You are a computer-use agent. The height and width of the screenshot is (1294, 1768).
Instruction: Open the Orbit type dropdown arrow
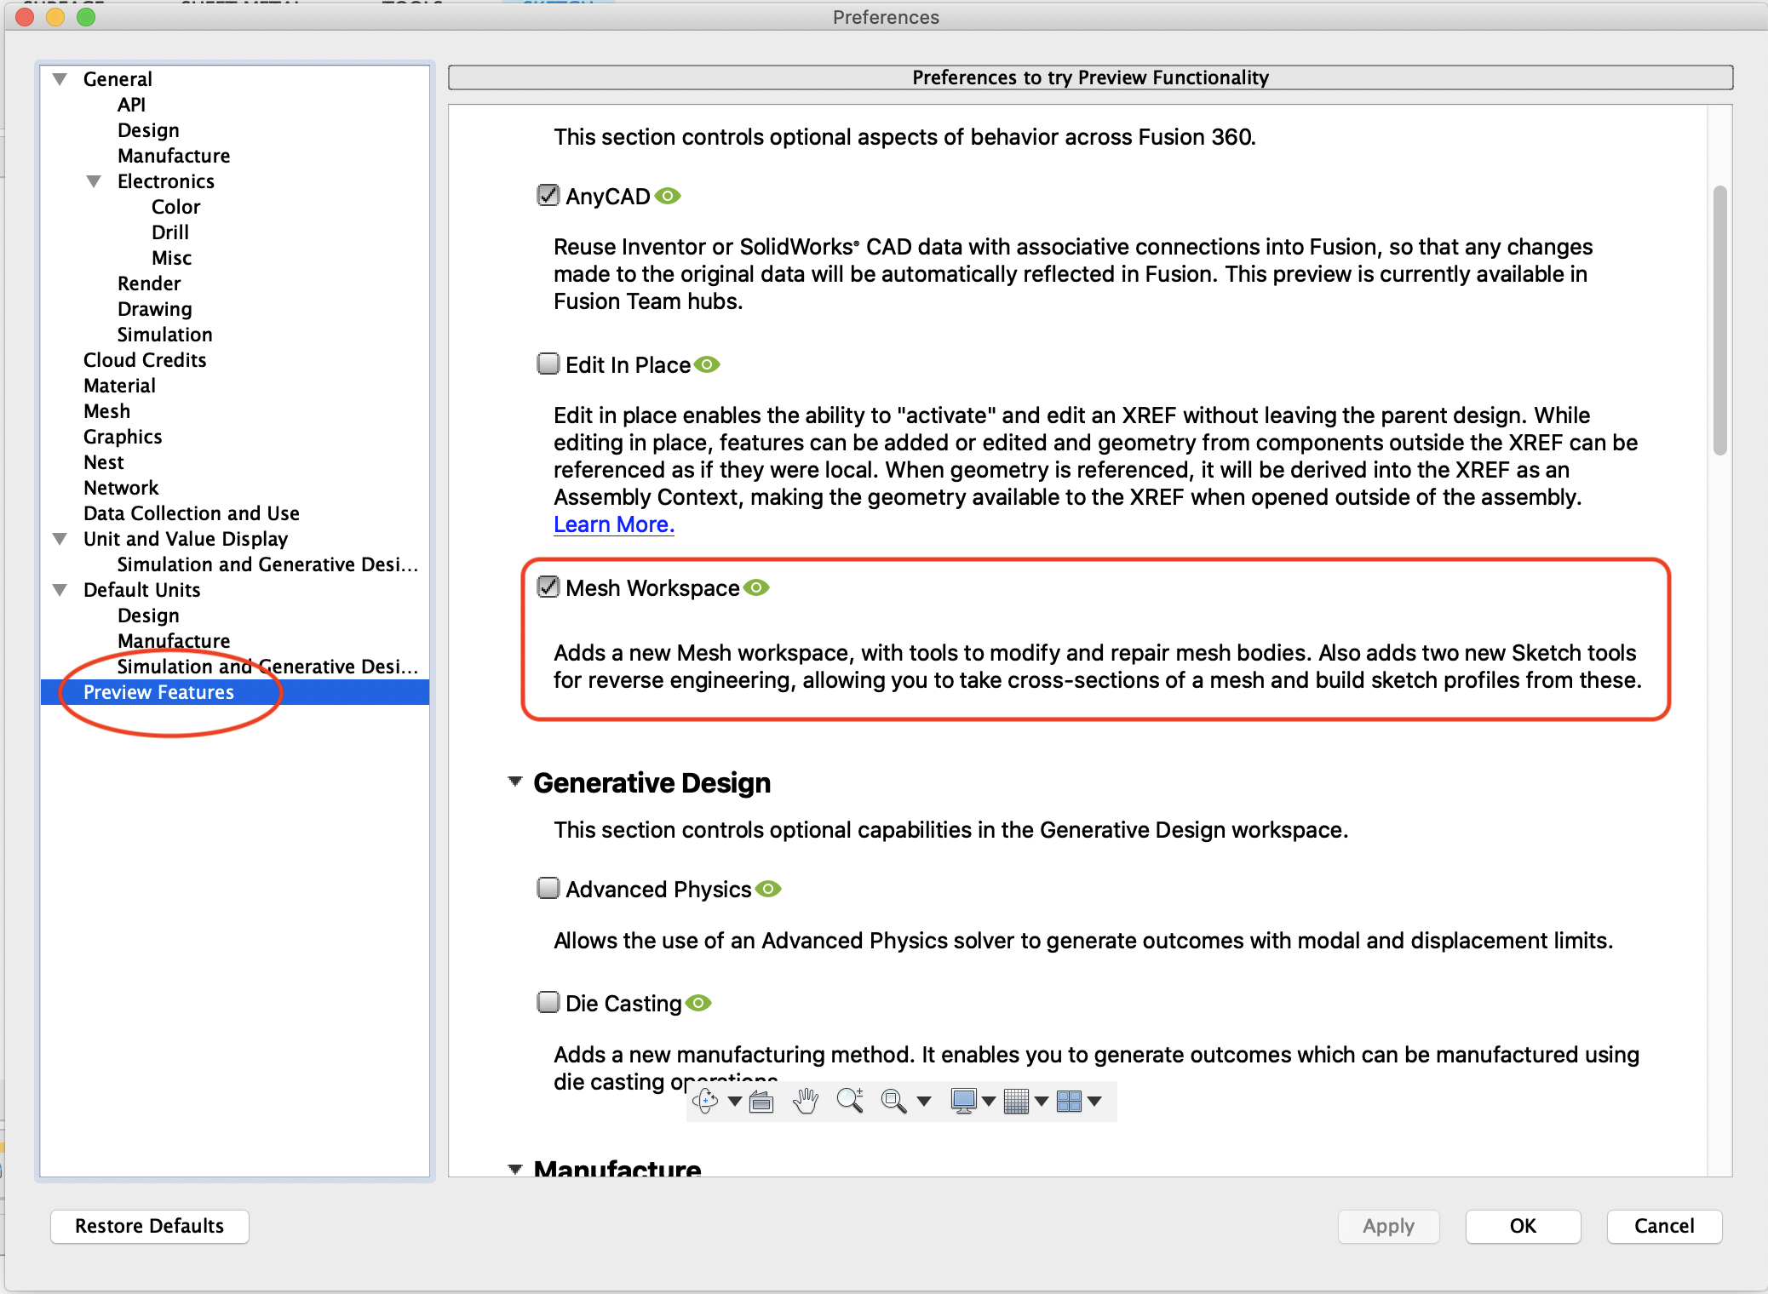pos(734,1102)
